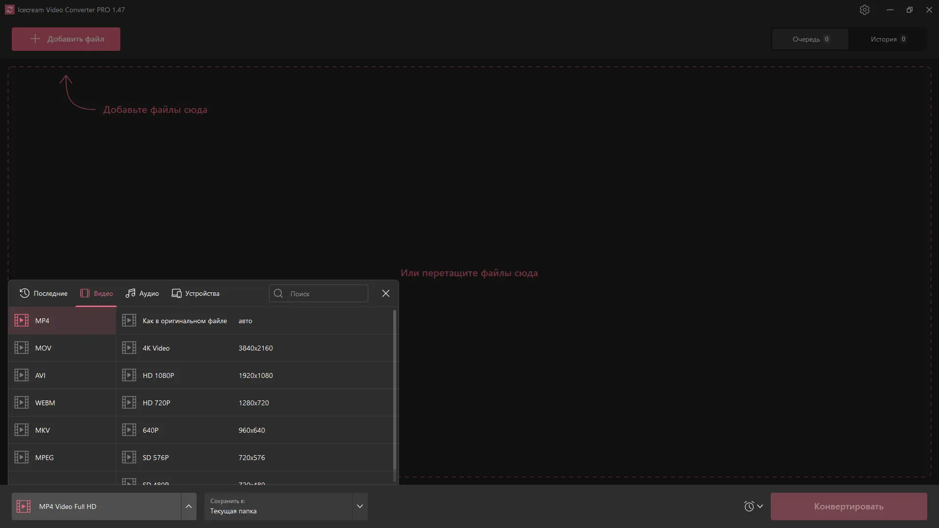Screen dimensions: 939x528
Task: Select the MKV video format
Action: coord(43,430)
